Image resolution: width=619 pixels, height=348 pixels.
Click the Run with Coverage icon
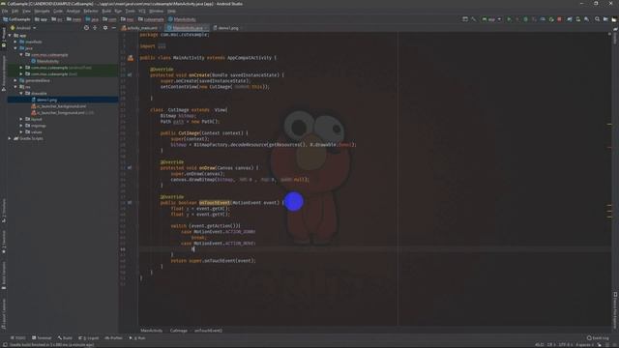pyautogui.click(x=534, y=19)
